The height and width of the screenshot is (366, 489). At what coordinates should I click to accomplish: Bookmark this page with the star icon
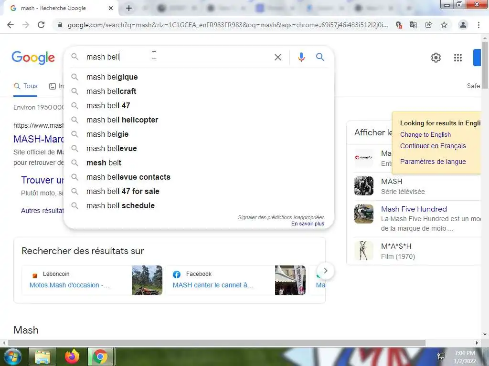click(444, 25)
